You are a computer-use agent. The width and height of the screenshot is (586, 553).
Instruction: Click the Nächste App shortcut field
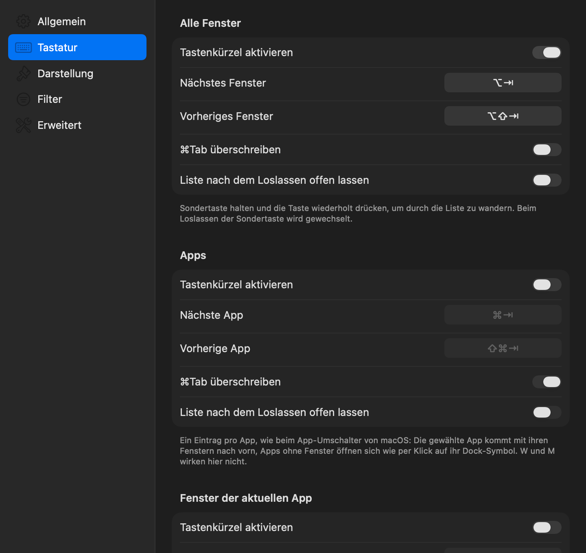[x=503, y=315]
